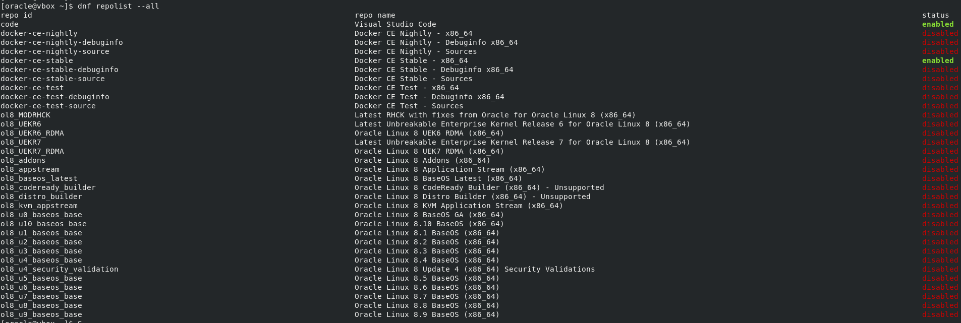This screenshot has height=323, width=961.
Task: Click the 'repo id' column header
Action: 16,15
